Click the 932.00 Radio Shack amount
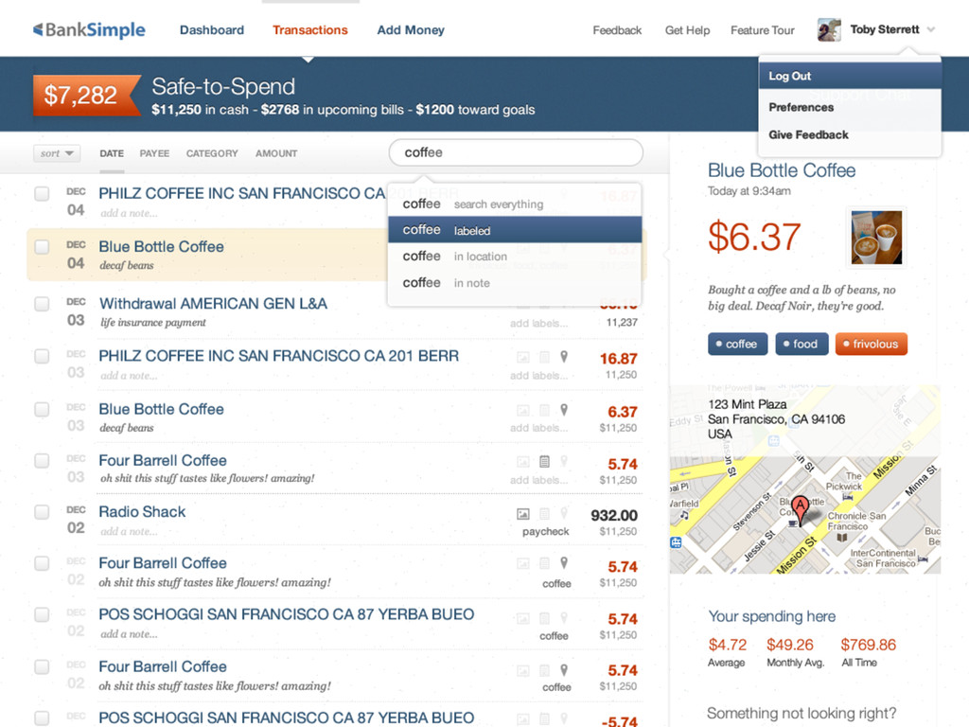 (x=613, y=515)
